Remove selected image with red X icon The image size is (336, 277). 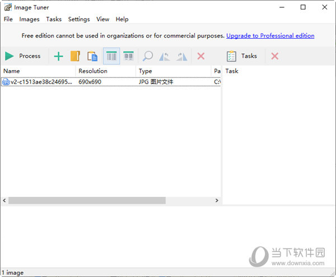201,56
